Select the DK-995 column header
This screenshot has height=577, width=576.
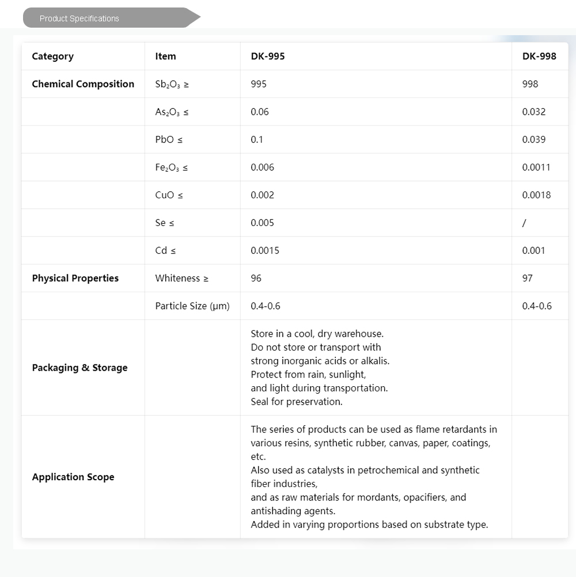[268, 56]
